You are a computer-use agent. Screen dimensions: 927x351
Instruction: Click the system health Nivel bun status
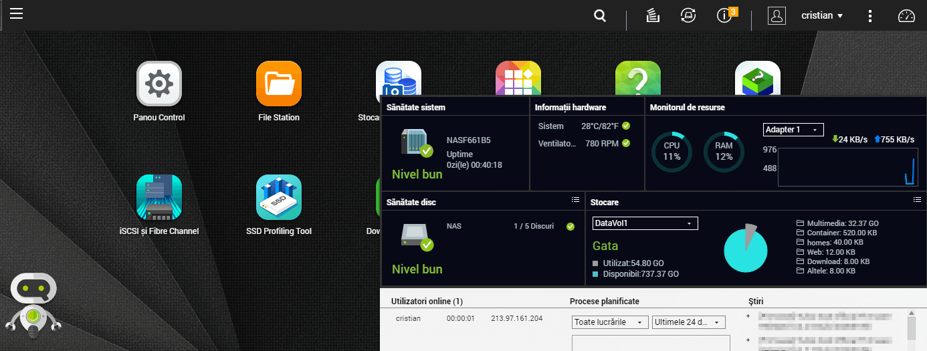pos(417,174)
